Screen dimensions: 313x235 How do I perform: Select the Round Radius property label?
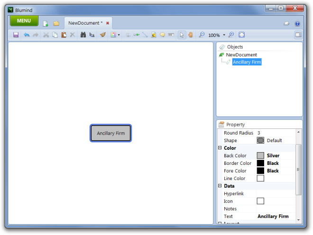pos(239,133)
